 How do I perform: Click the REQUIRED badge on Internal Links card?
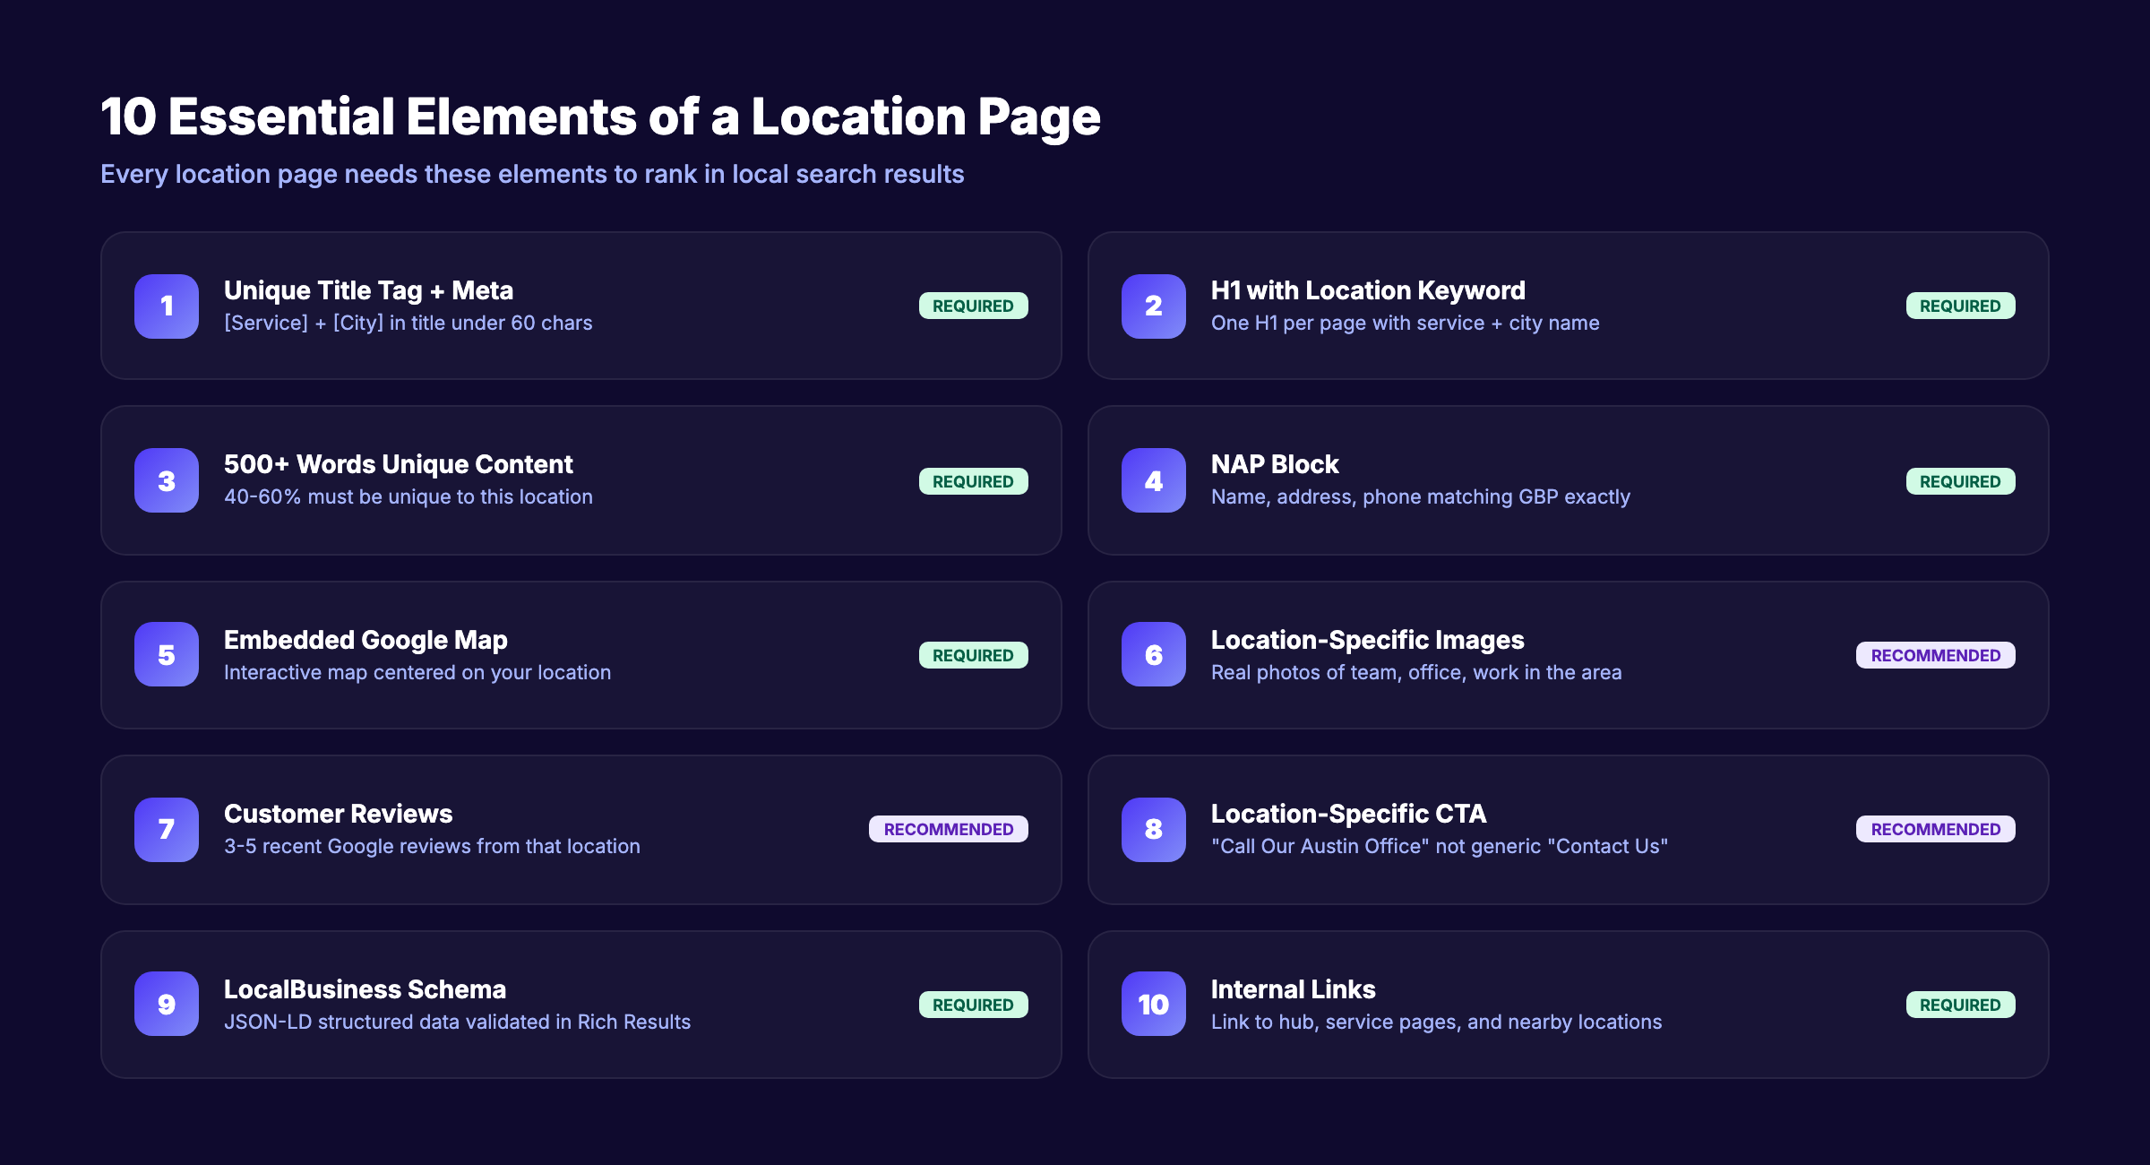click(x=1961, y=1005)
